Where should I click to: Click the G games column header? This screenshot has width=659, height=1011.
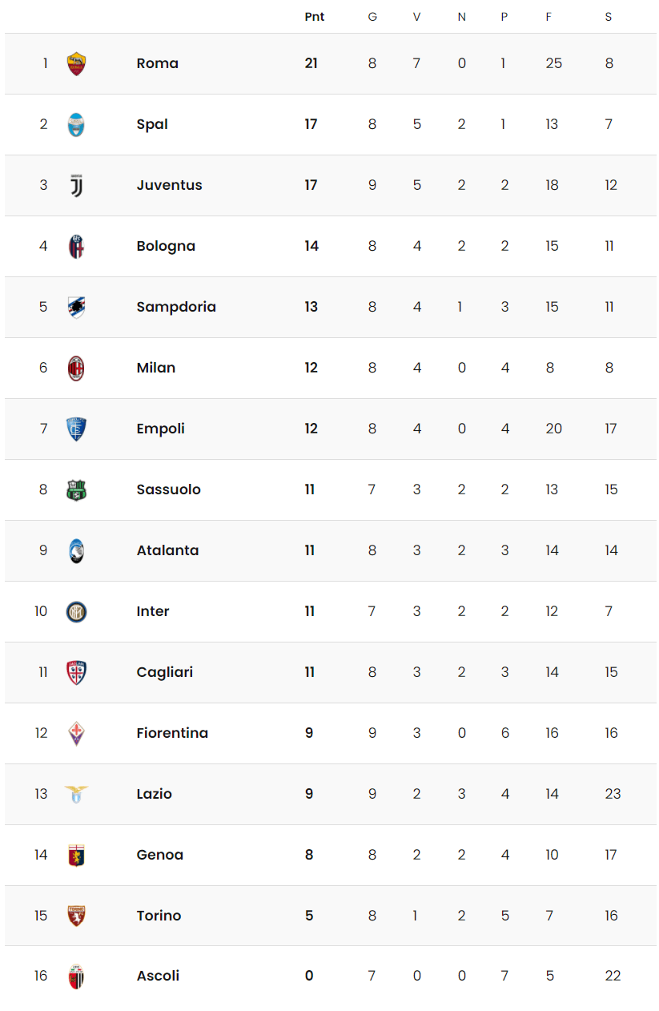(x=372, y=17)
